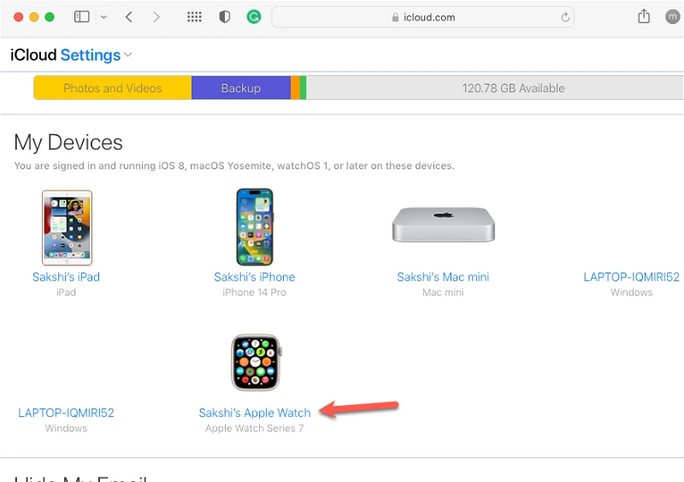This screenshot has width=684, height=482.
Task: Select the Backup storage segment
Action: pyautogui.click(x=241, y=88)
